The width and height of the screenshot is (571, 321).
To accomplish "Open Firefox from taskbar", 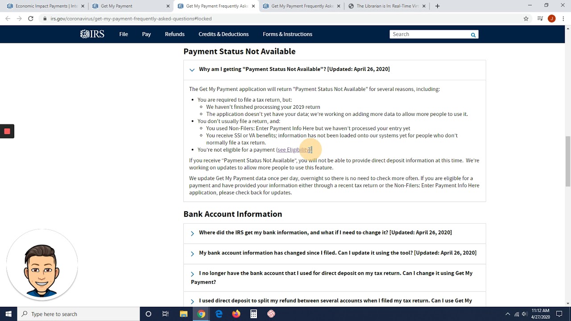I will pos(236,314).
